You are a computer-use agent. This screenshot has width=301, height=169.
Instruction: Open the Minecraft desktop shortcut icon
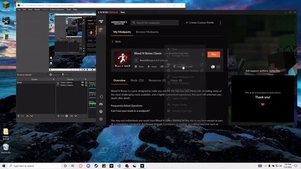point(6,6)
